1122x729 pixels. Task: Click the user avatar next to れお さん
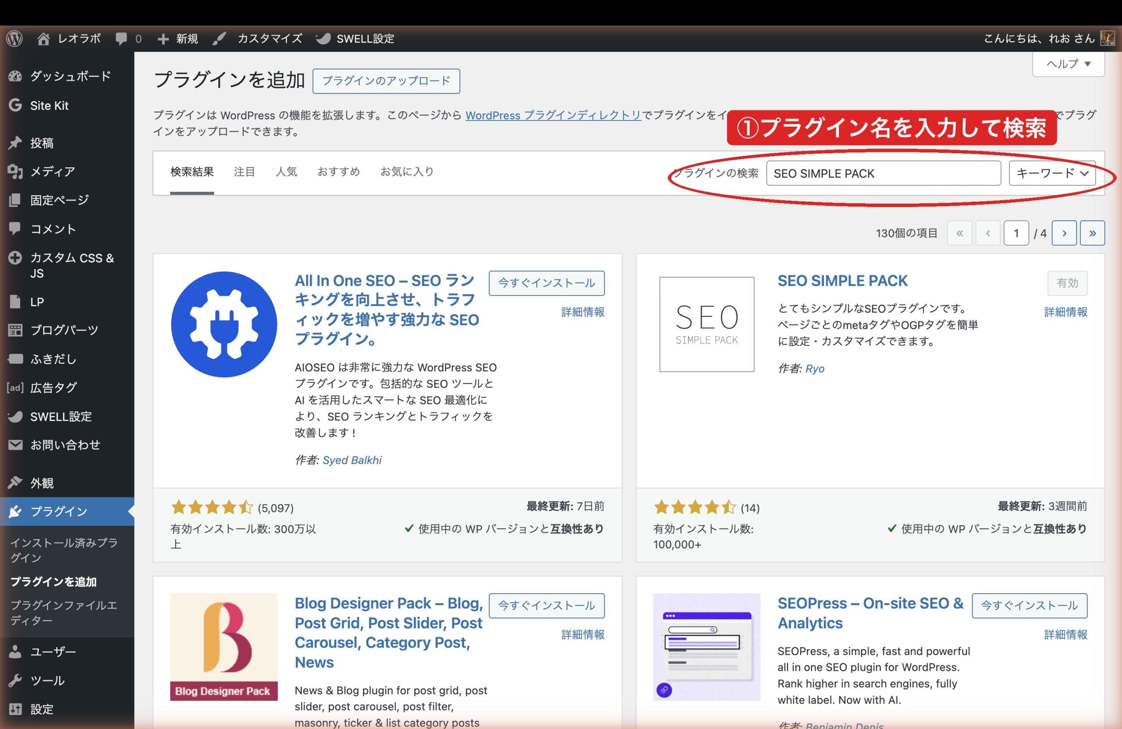1108,38
